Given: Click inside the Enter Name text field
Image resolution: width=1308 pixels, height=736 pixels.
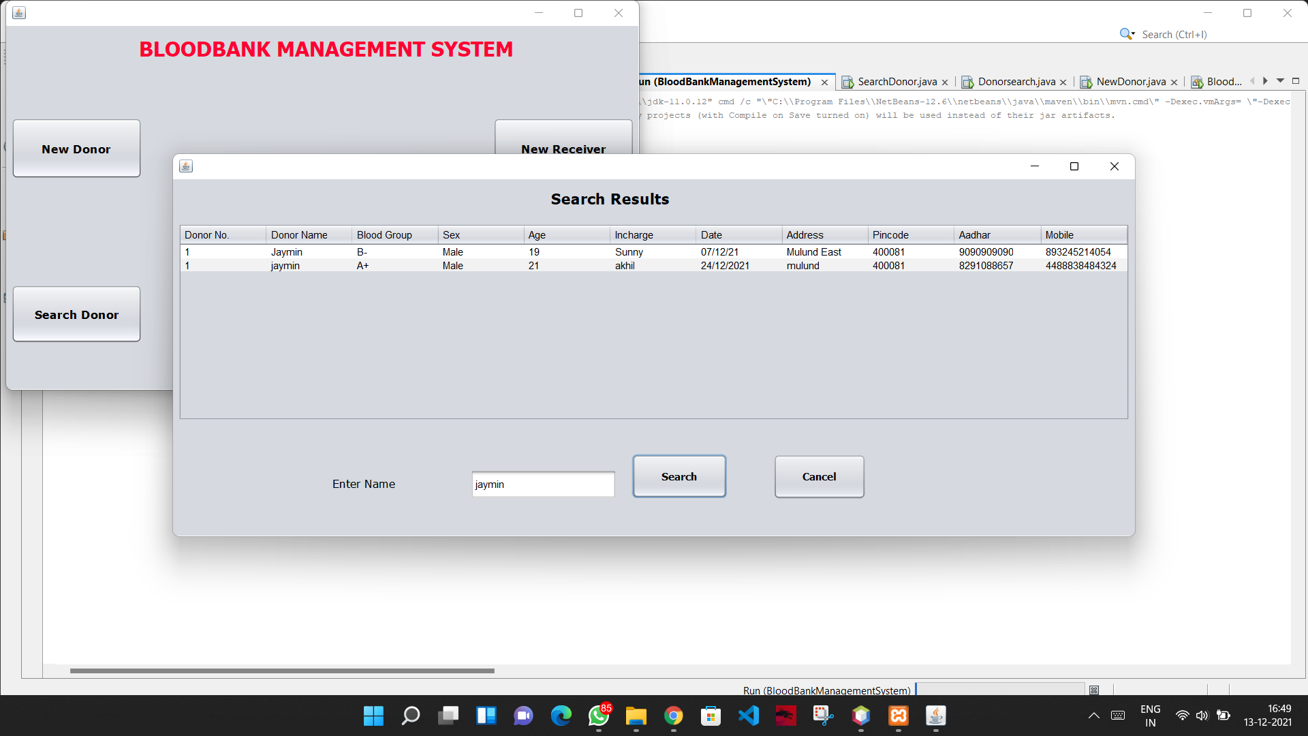Looking at the screenshot, I should (543, 484).
